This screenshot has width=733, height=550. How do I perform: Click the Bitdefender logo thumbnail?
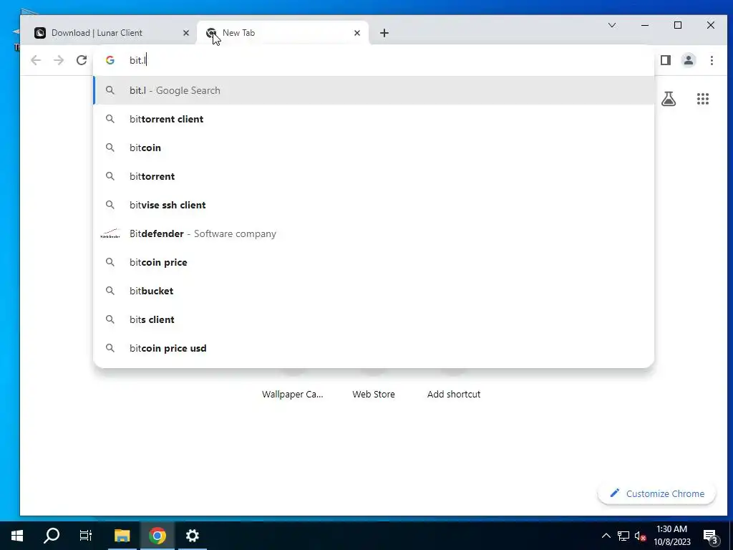[x=110, y=233]
